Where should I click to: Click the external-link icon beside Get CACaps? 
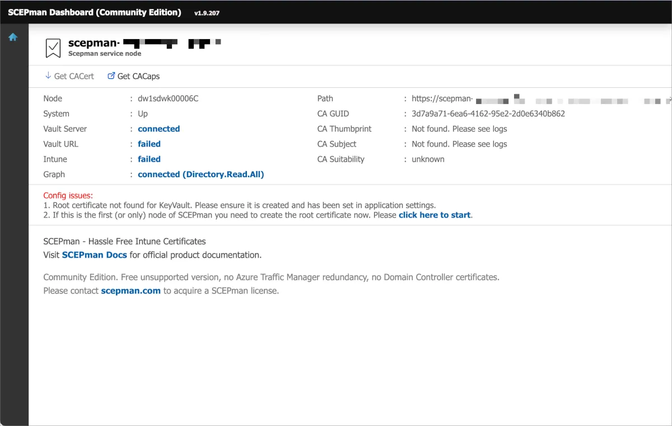[x=111, y=76]
